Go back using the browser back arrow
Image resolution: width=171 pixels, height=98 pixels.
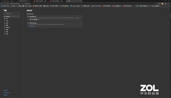click(2, 3)
